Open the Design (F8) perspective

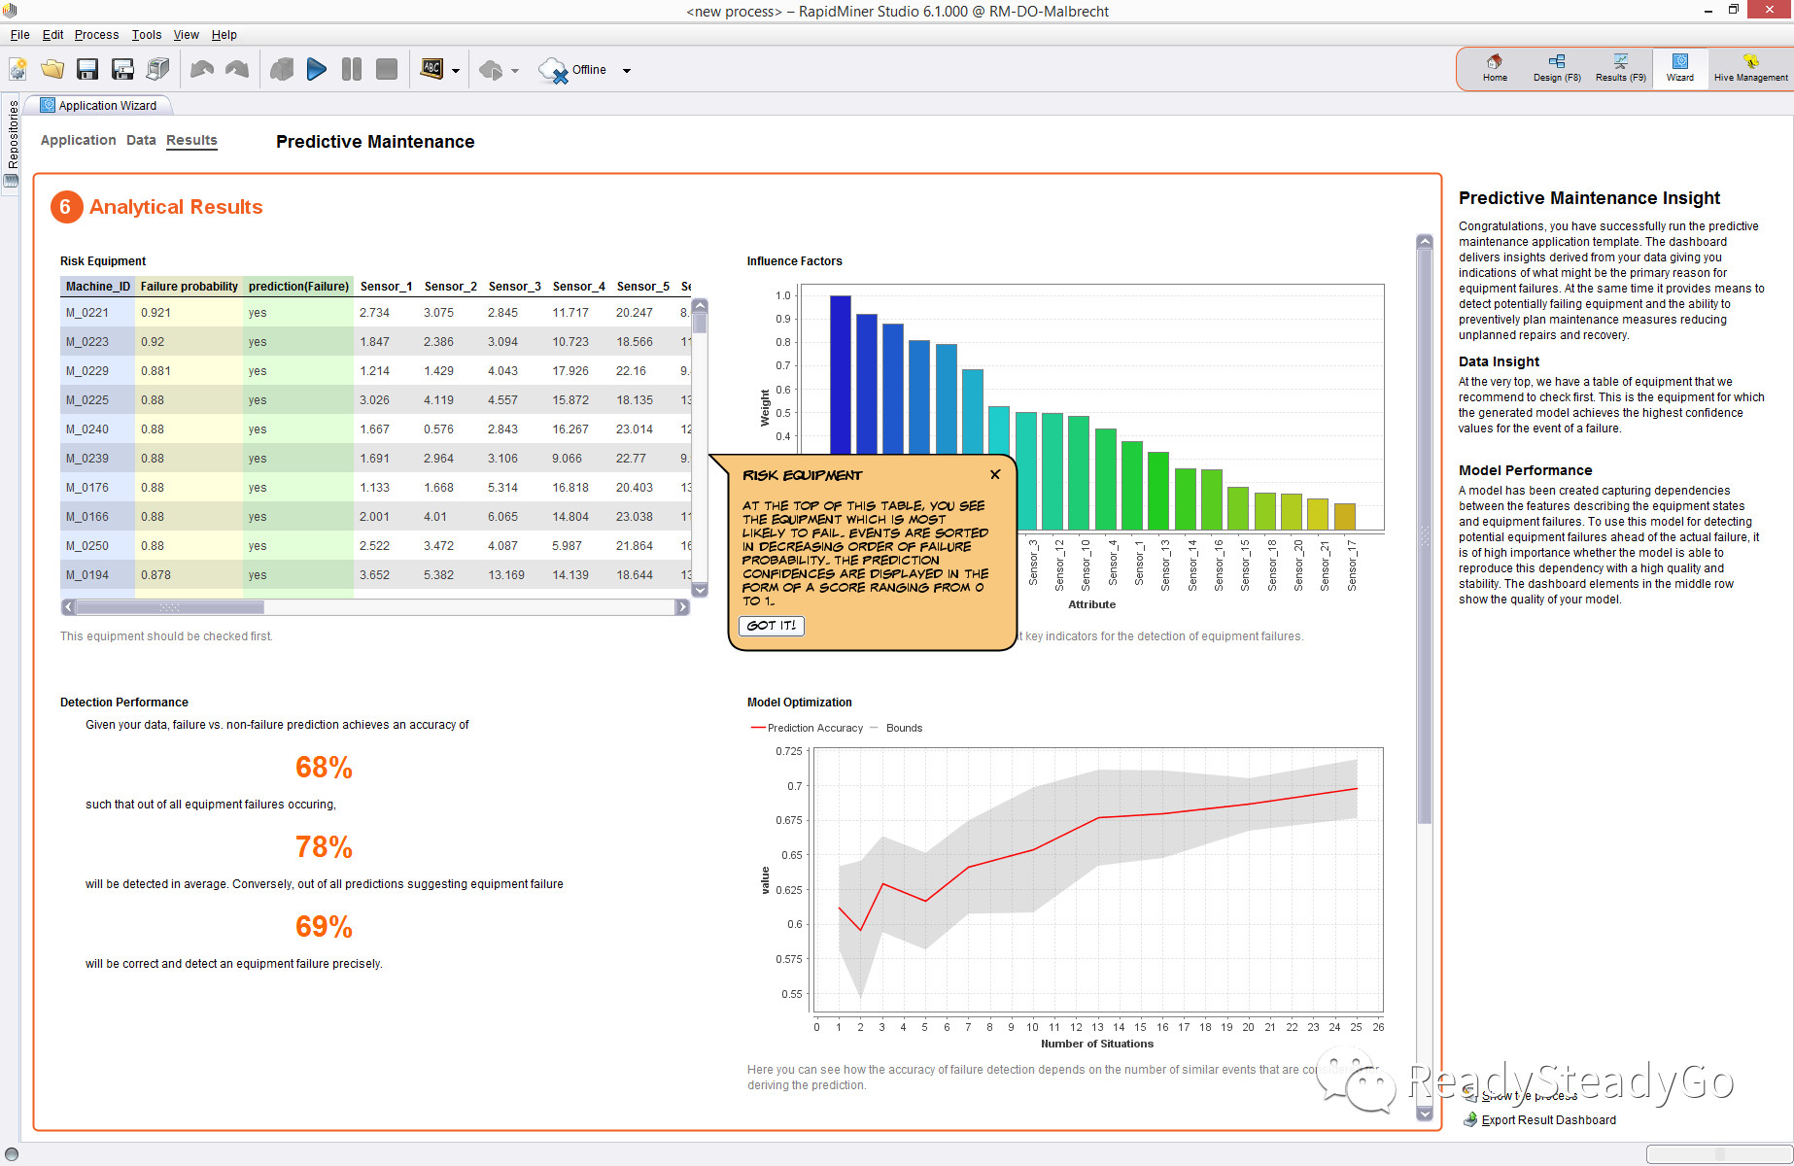[x=1557, y=68]
